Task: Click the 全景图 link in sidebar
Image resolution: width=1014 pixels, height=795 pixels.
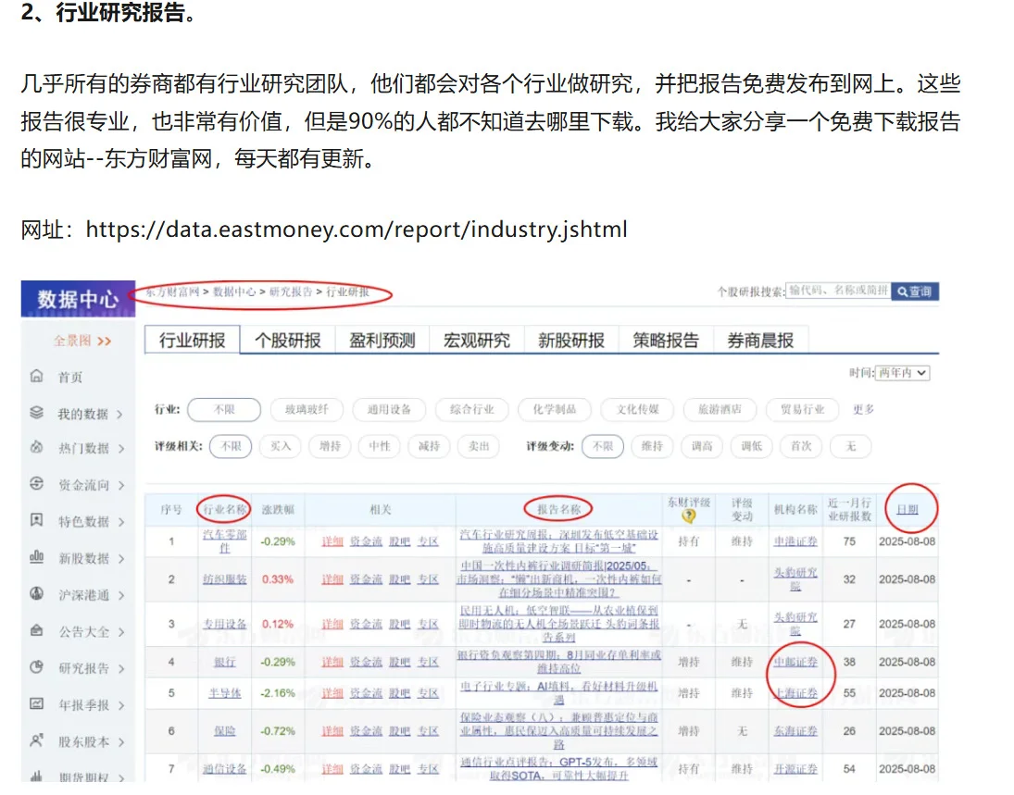Action: 81,341
